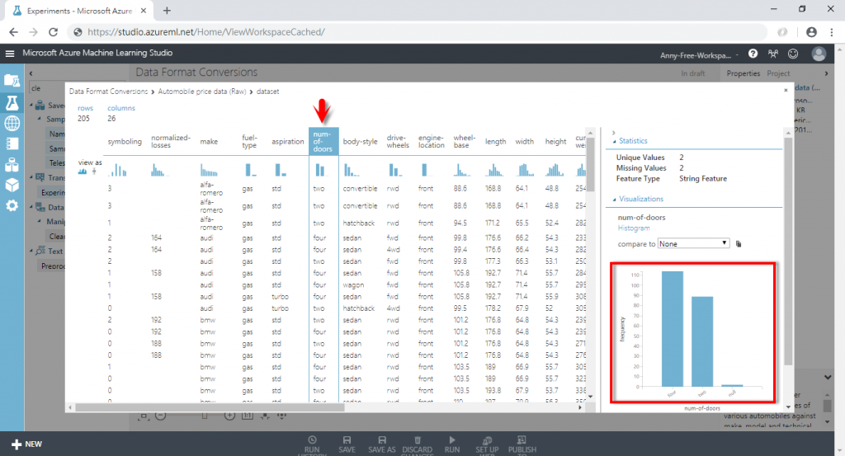Click the tallest 'four' histogram bar
The height and width of the screenshot is (456, 845).
(x=672, y=329)
